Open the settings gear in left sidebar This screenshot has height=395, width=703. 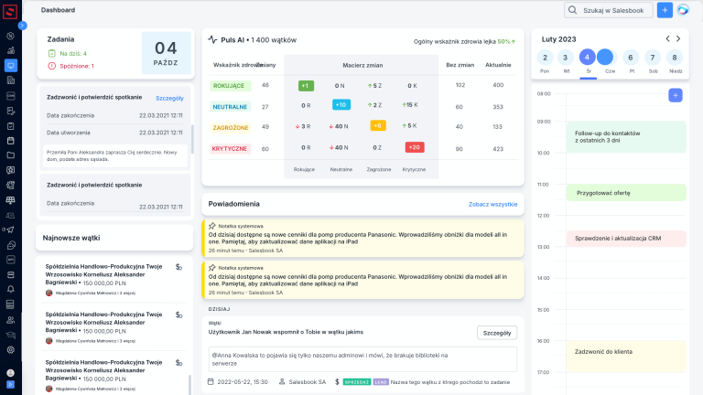point(10,349)
